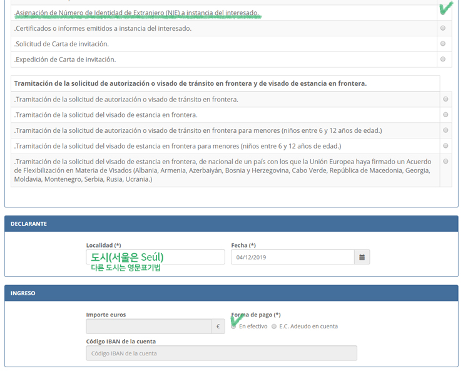The image size is (463, 371).
Task: Select En efectivo payment option
Action: 233,327
